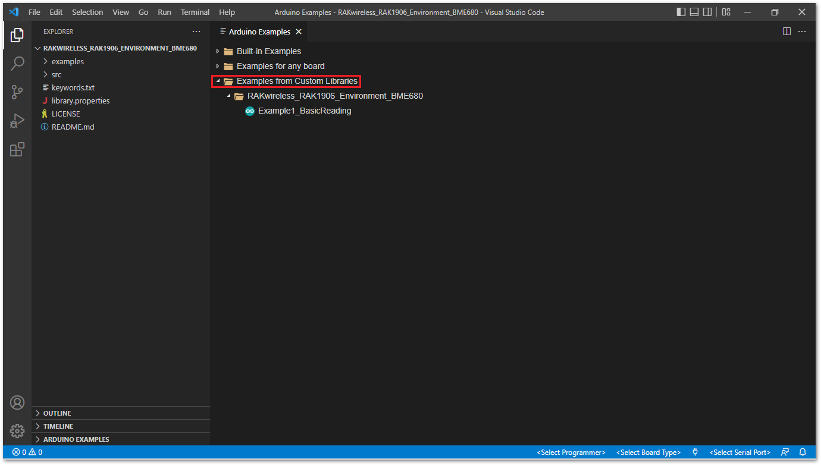Toggle primary side bar layout icon

point(681,12)
